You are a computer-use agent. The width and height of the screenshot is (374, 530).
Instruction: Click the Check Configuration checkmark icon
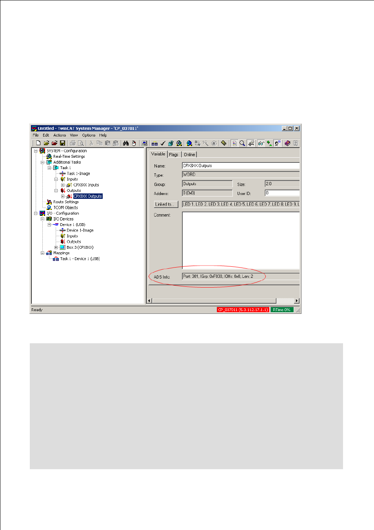pos(163,143)
